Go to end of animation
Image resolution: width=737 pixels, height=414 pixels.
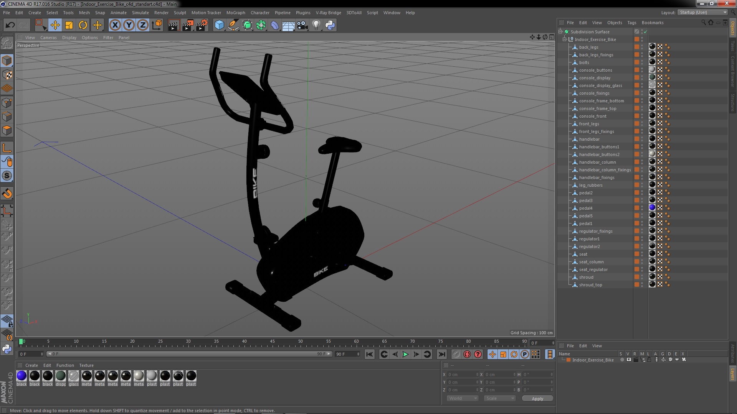[x=442, y=355]
